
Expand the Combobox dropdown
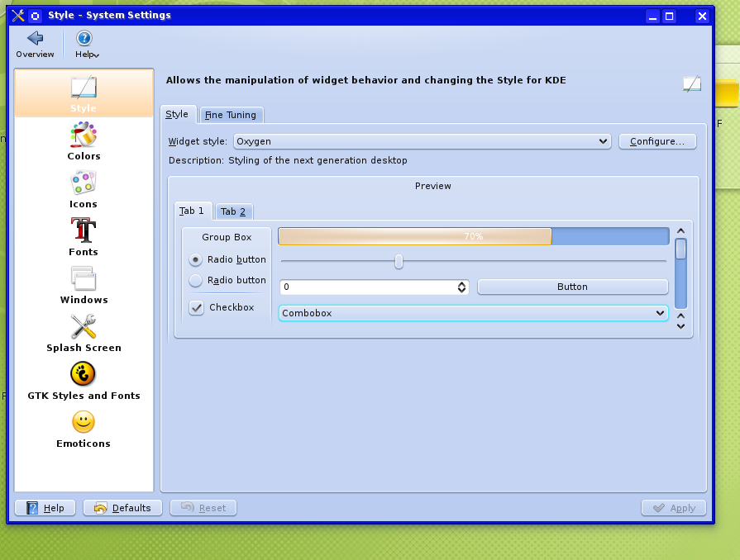point(474,313)
